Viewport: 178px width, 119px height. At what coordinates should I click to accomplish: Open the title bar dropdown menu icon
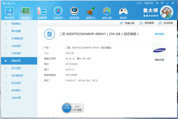click(162, 3)
